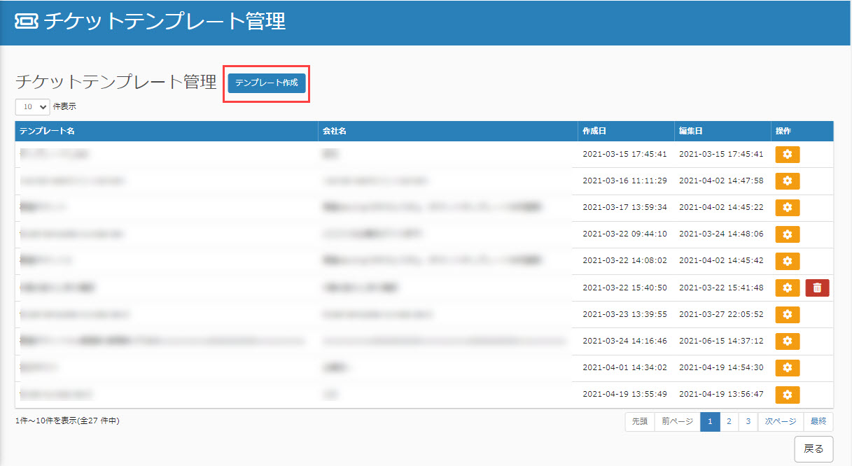Click 最終 to jump to last page
Viewport: 852px width, 466px height.
[818, 422]
